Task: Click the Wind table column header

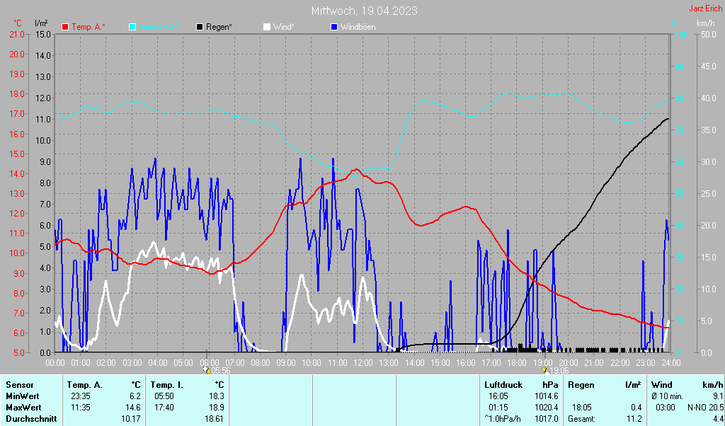Action: 662,385
